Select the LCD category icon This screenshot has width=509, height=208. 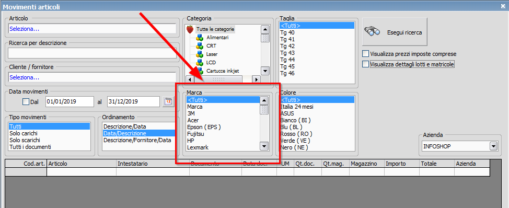[x=200, y=62]
